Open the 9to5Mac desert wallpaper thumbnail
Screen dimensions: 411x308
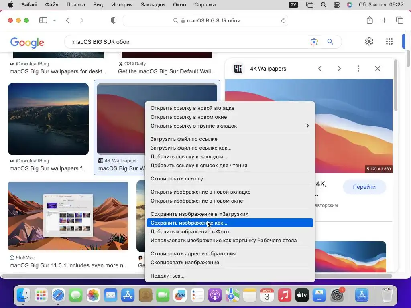tap(68, 216)
